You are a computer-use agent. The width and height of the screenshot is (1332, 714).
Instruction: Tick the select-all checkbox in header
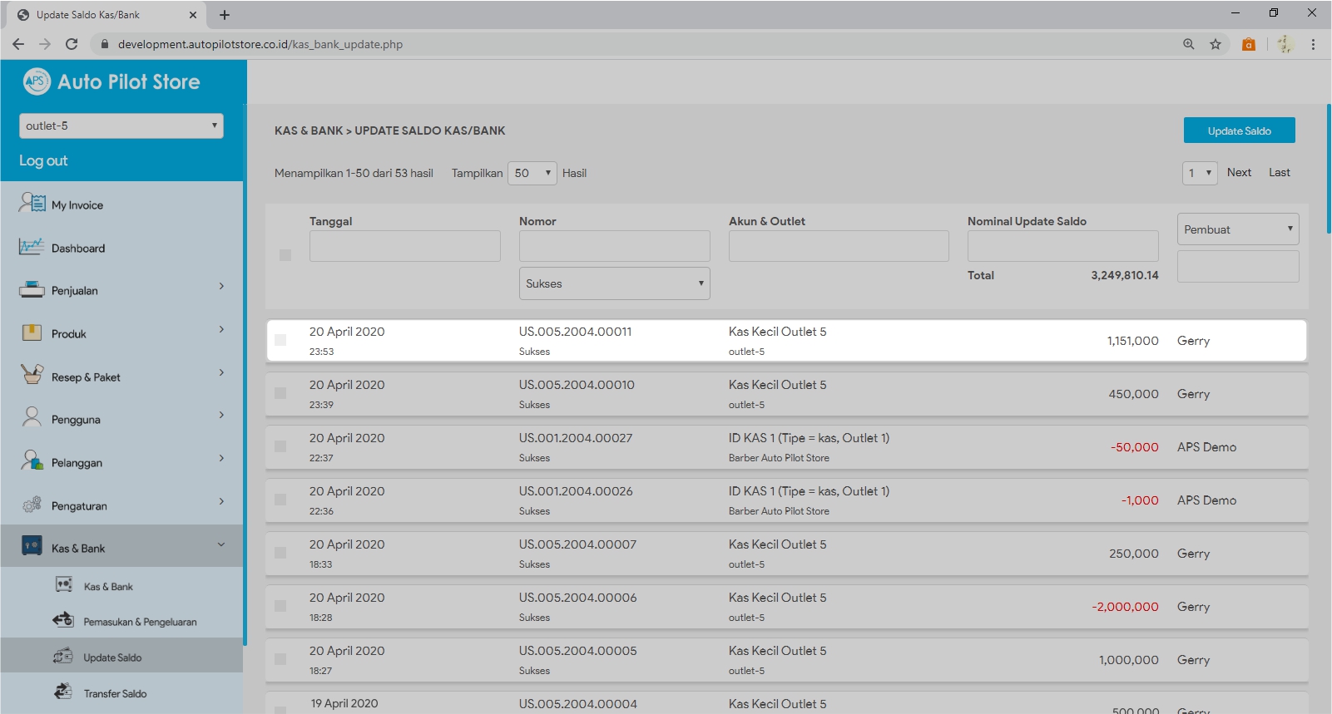[x=285, y=255]
